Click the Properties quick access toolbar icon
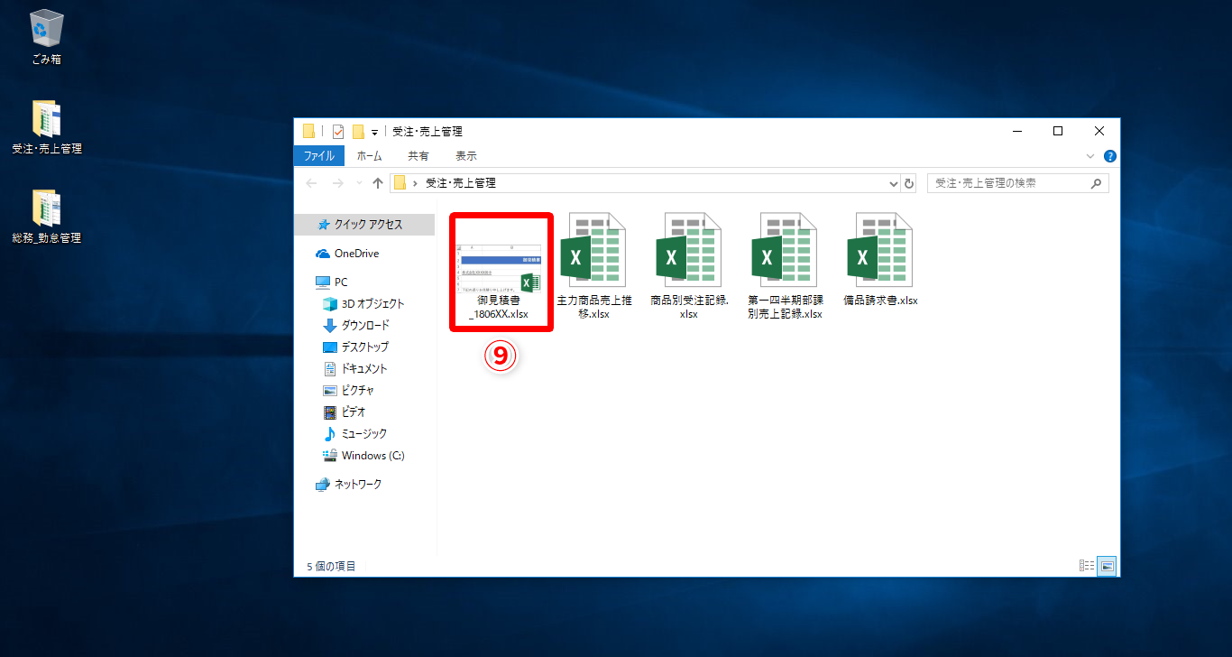Image resolution: width=1232 pixels, height=657 pixels. click(338, 132)
